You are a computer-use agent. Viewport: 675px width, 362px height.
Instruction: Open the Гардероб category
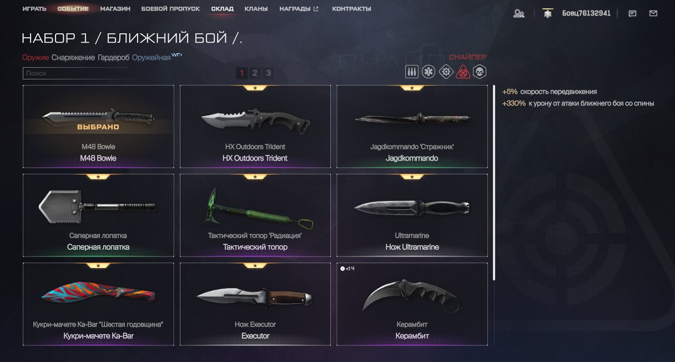(x=114, y=58)
